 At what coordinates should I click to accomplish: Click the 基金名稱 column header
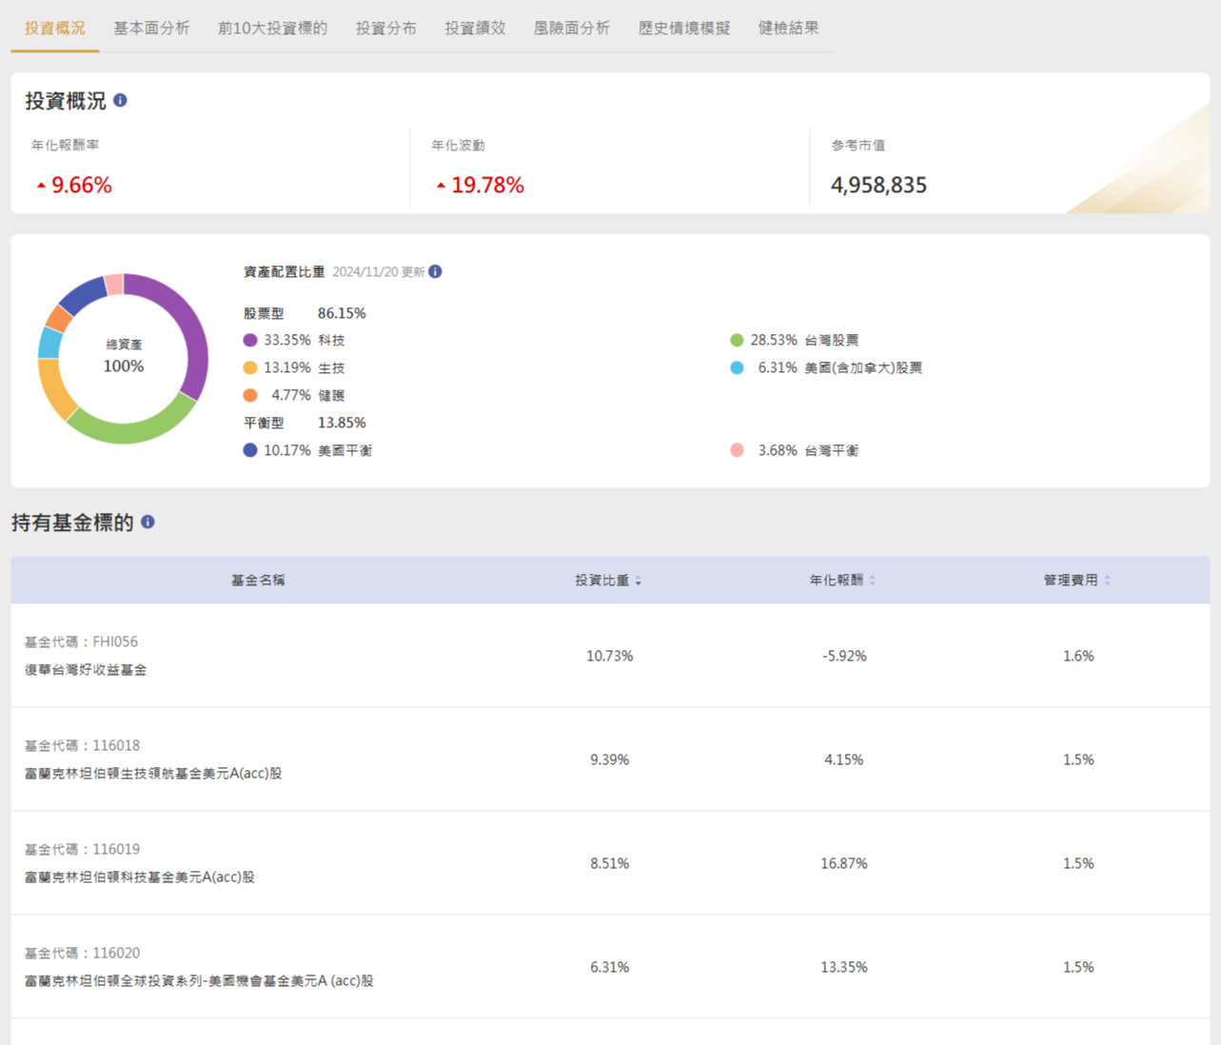258,580
